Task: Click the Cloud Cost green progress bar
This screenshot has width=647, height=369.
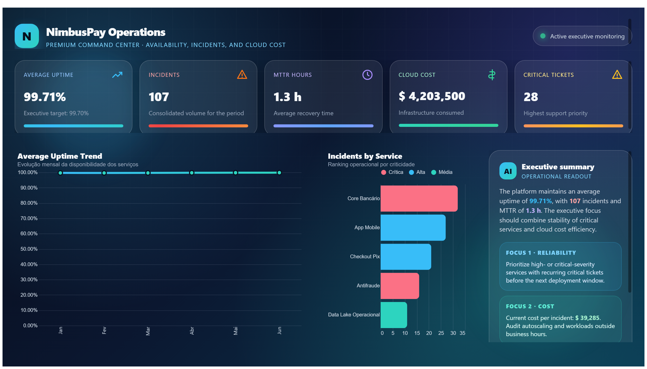Action: [x=448, y=125]
